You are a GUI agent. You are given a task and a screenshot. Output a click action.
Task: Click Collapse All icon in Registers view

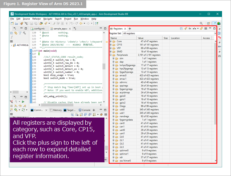coord(181,29)
